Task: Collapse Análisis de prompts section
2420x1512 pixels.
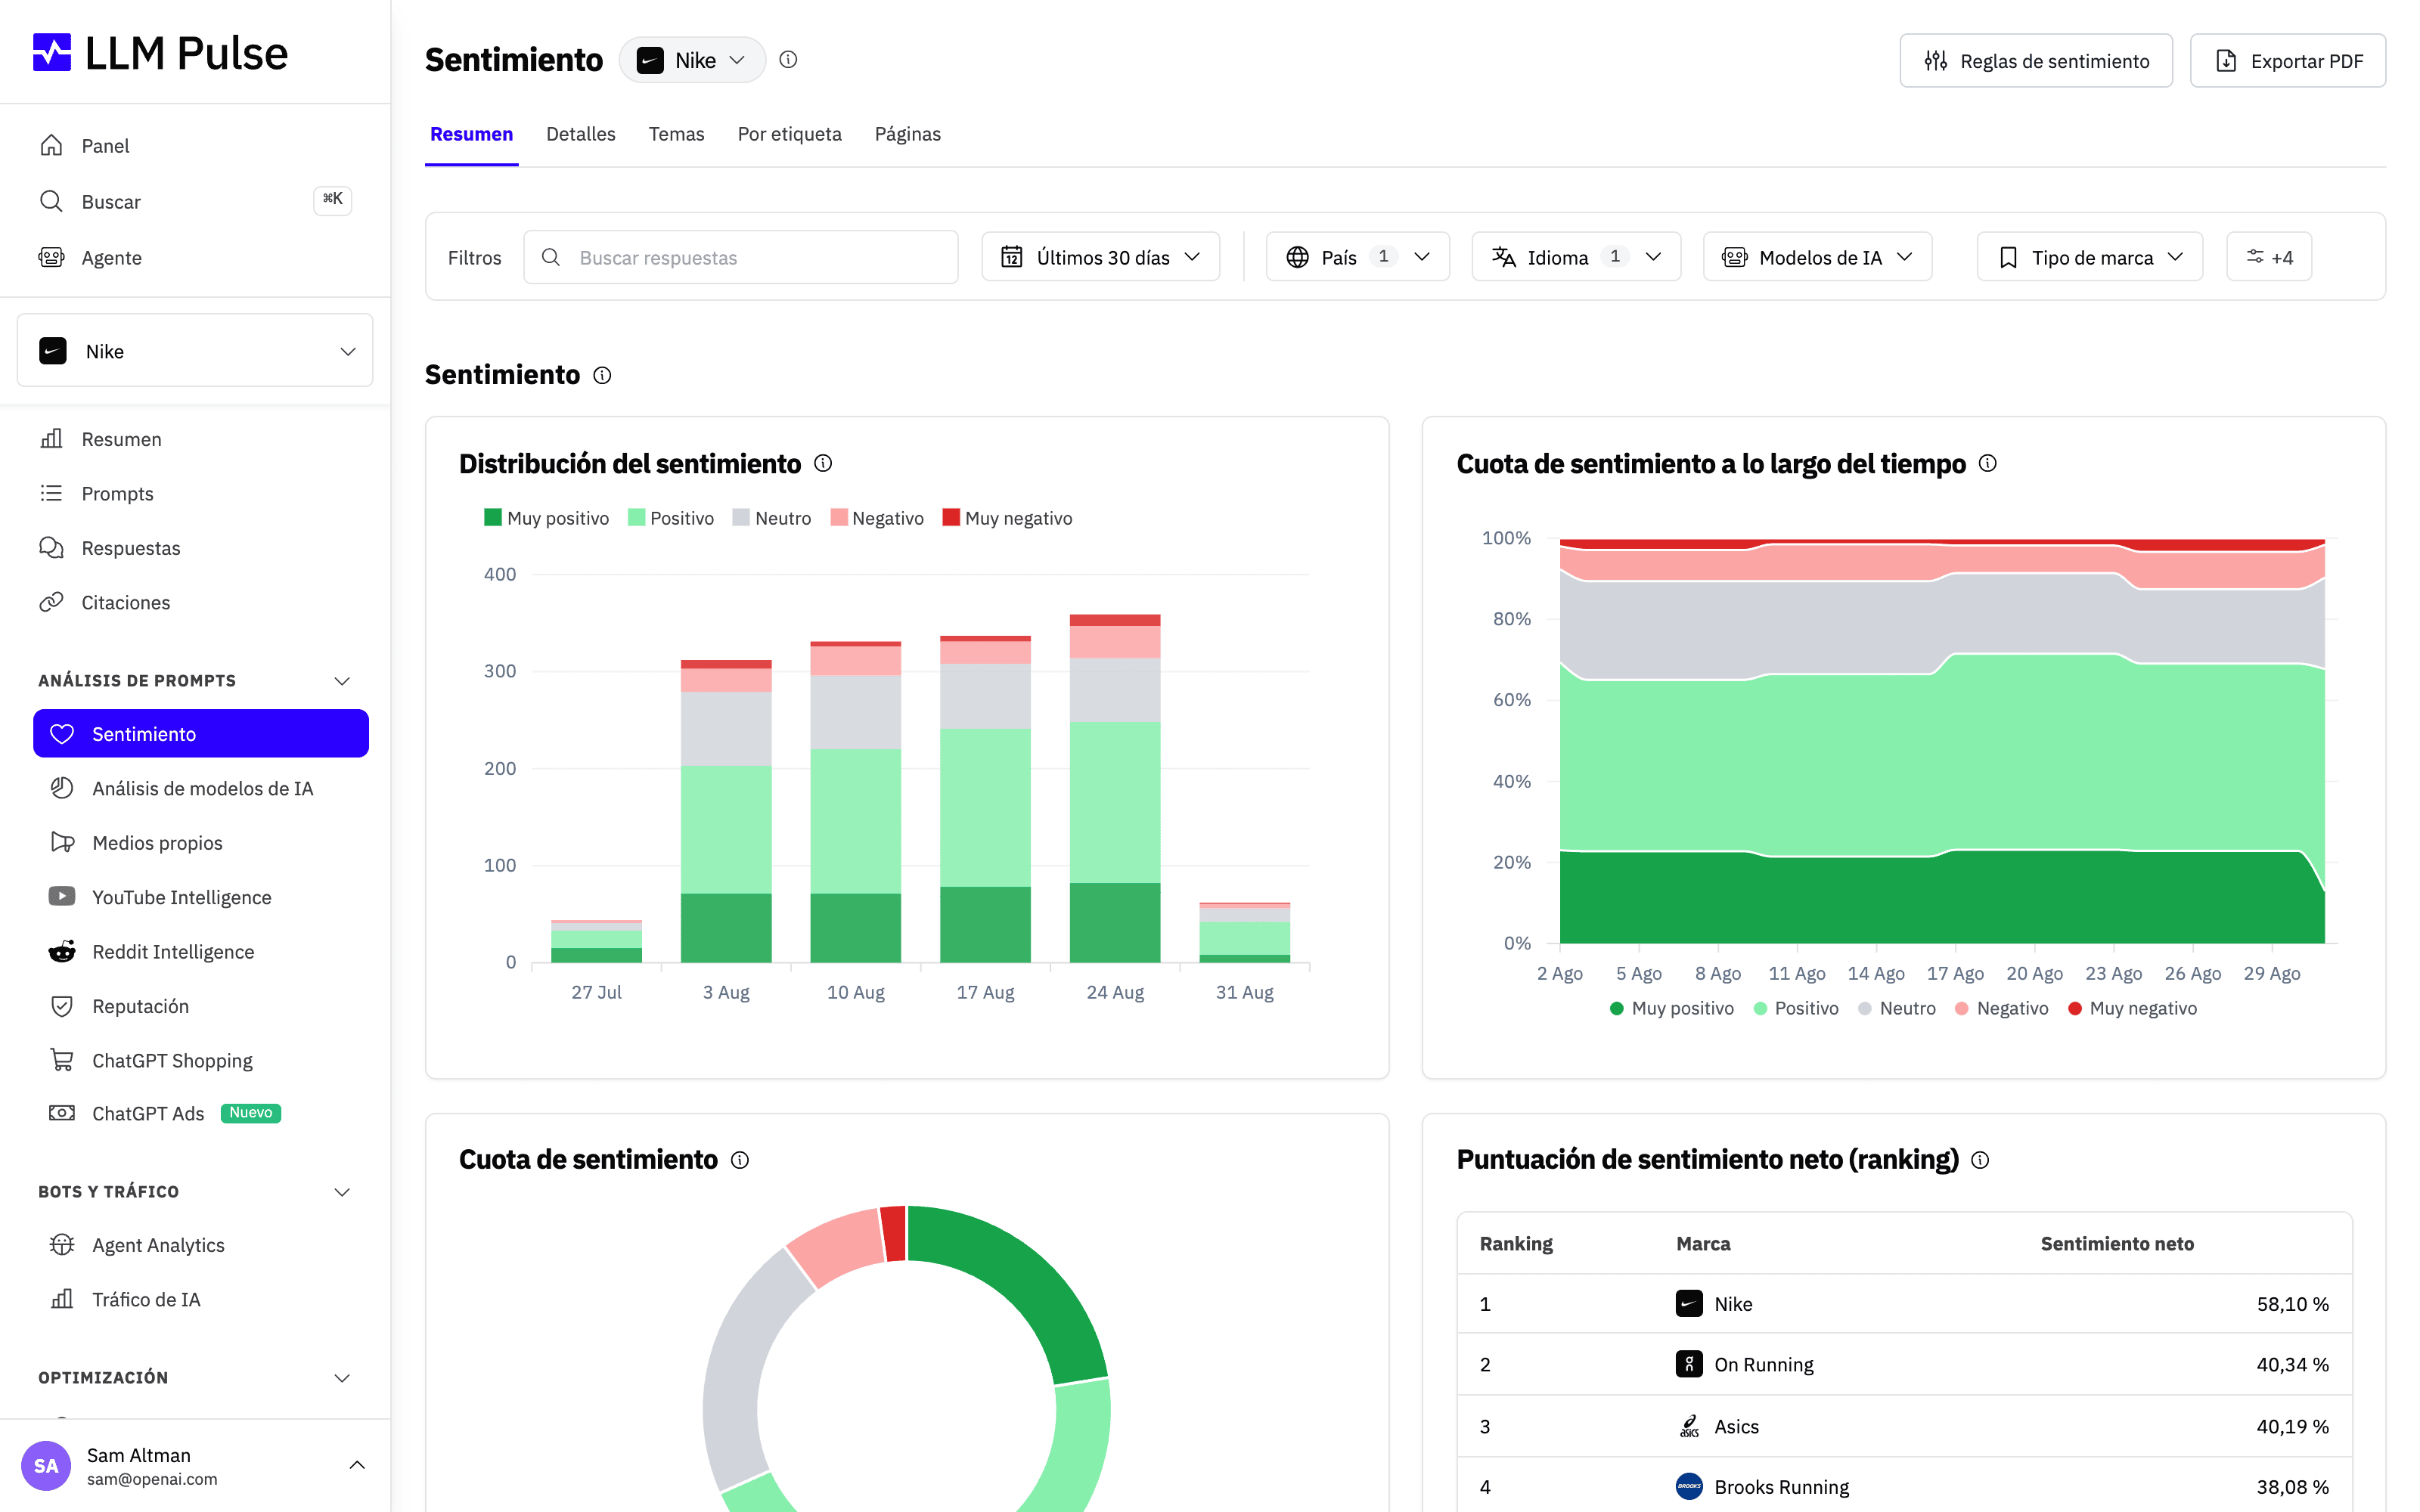Action: pyautogui.click(x=341, y=681)
